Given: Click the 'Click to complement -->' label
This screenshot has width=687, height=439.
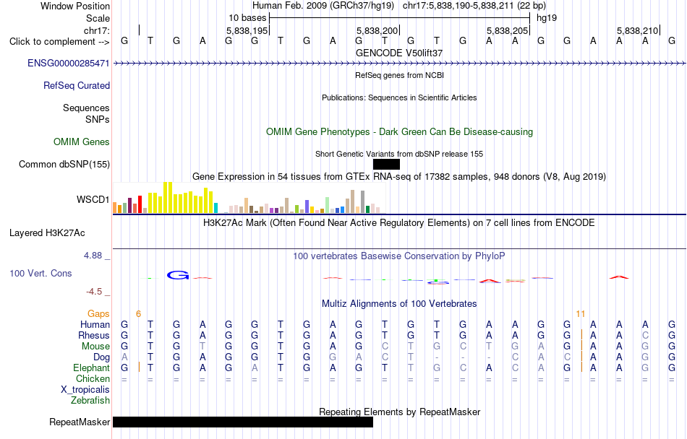Looking at the screenshot, I should point(59,42).
